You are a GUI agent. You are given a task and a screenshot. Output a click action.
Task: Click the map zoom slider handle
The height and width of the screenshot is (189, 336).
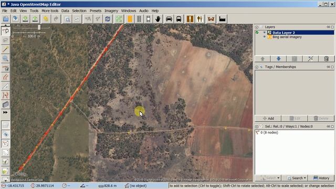[39, 27]
